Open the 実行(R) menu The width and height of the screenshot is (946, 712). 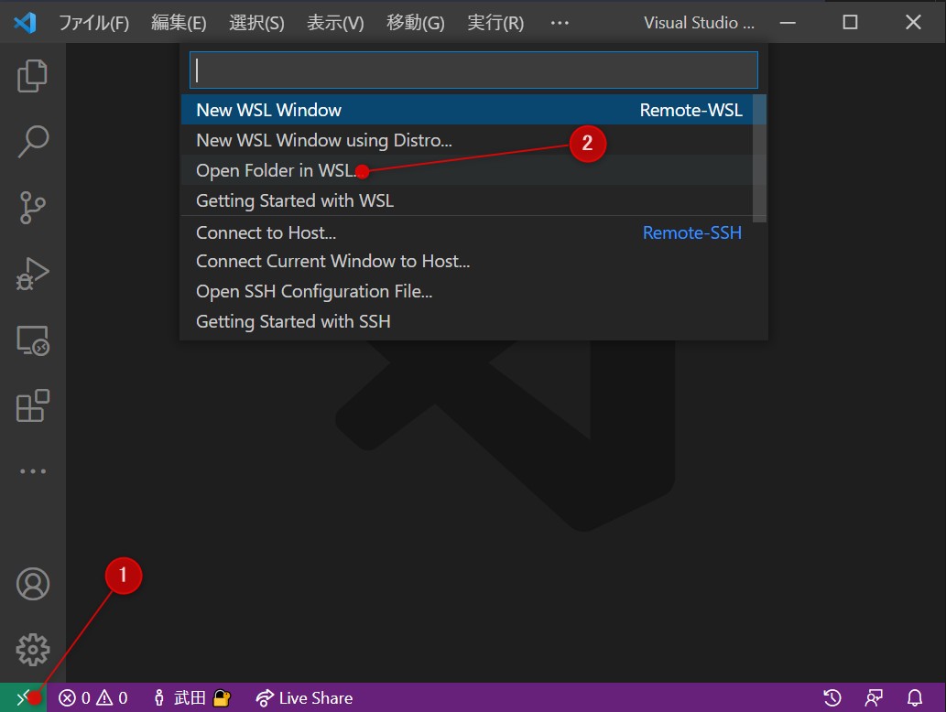click(495, 23)
